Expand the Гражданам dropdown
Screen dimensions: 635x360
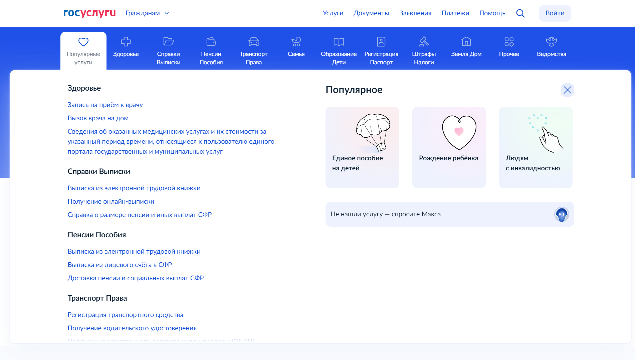[x=147, y=13]
